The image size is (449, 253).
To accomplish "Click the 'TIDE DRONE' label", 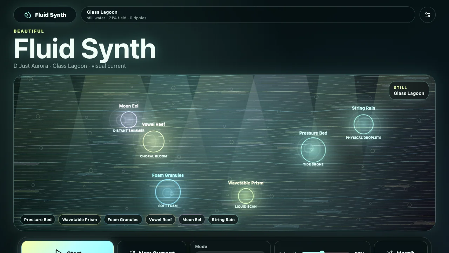I will click(x=313, y=164).
